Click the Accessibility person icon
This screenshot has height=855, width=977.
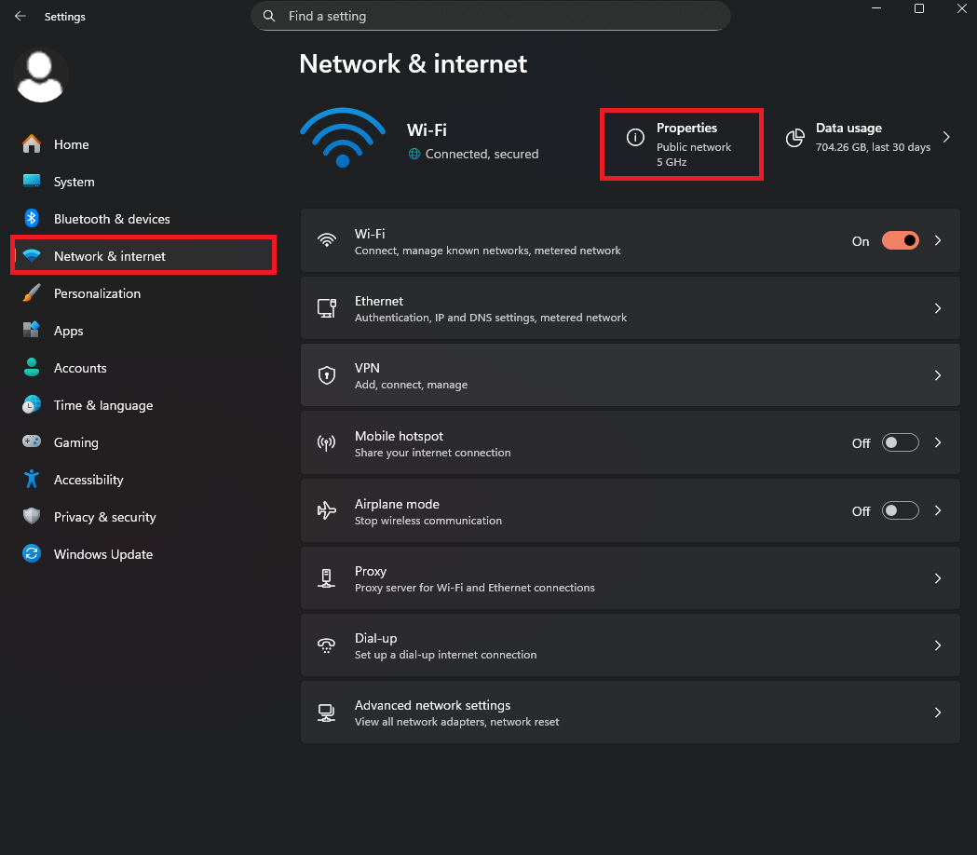(x=32, y=480)
